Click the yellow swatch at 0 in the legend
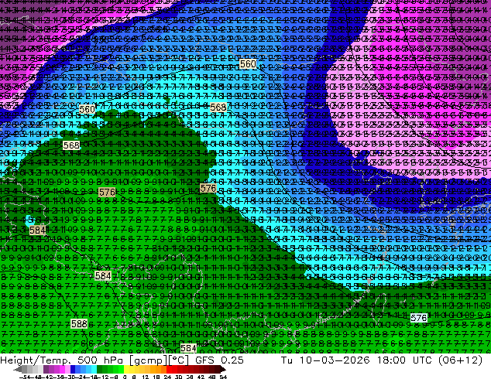 [x=126, y=369]
